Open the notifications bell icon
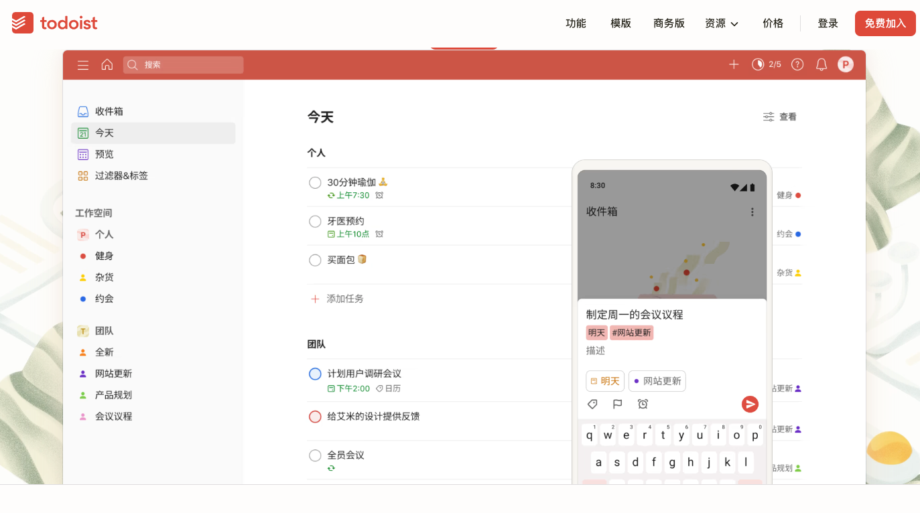This screenshot has height=513, width=920. [x=822, y=64]
